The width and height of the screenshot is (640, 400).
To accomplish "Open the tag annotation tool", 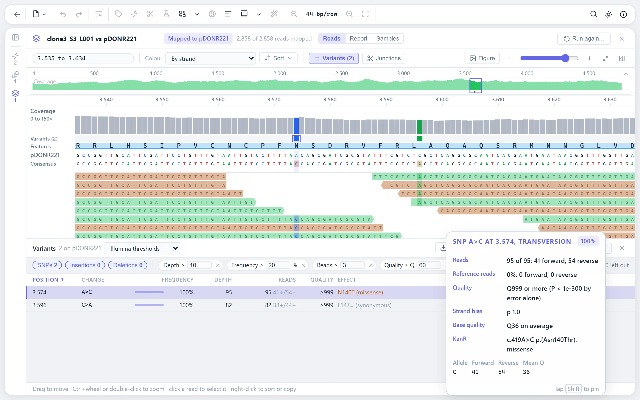I will (x=118, y=14).
